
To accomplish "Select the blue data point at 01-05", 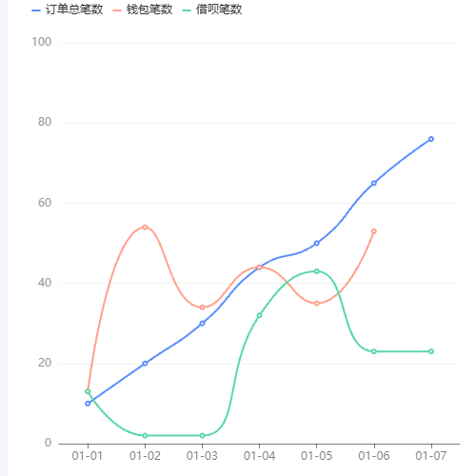I will (317, 244).
